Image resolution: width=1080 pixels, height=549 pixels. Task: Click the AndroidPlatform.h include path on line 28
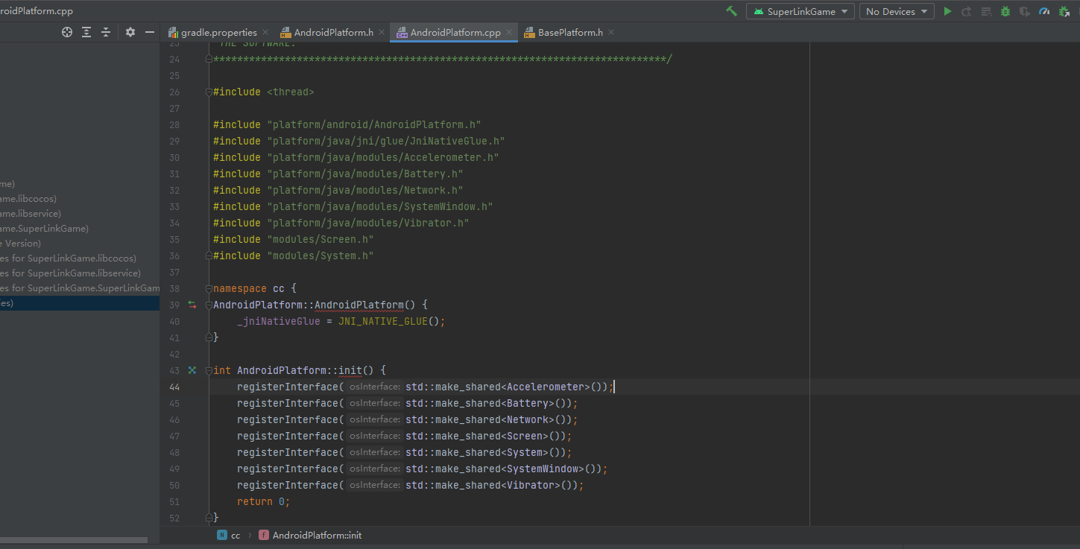click(x=374, y=124)
